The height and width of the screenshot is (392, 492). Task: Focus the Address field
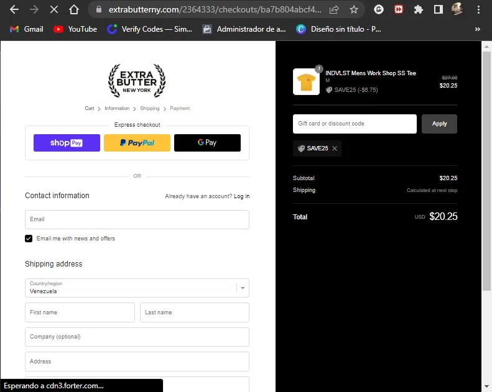coord(137,362)
